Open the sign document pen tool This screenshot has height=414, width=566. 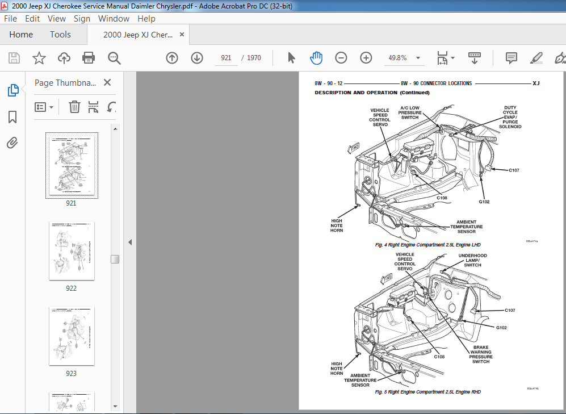tap(560, 58)
